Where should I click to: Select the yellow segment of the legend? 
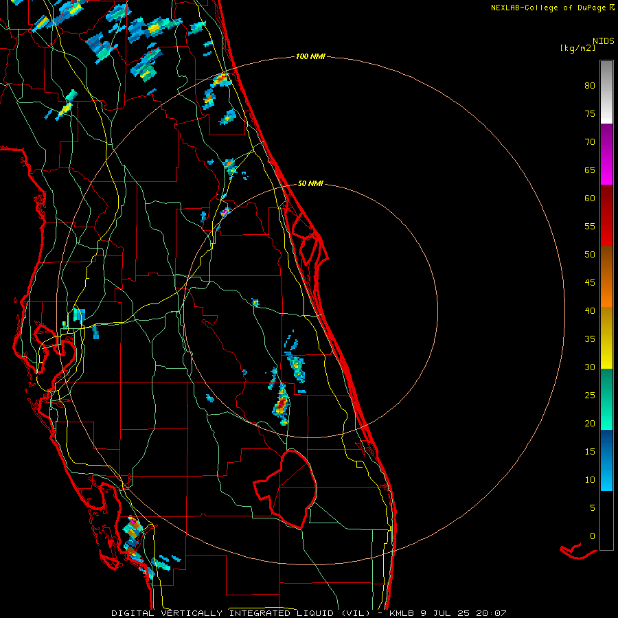point(606,338)
